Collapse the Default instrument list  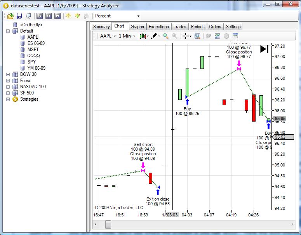(x=8, y=31)
